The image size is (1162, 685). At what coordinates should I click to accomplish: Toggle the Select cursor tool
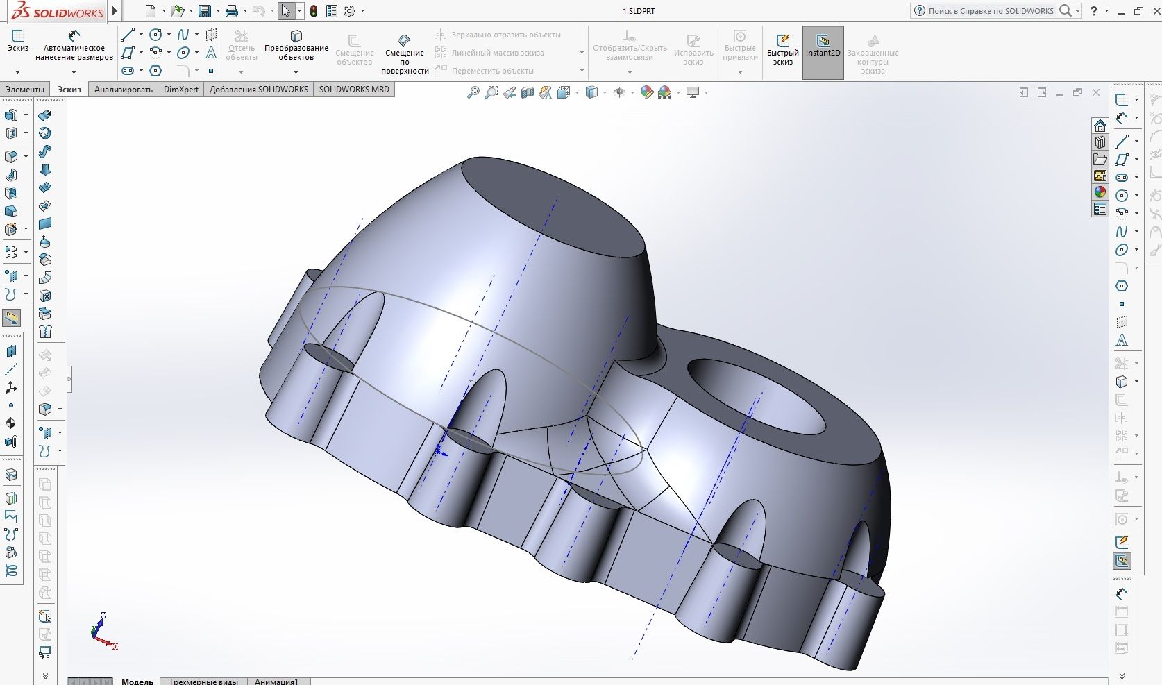tap(286, 11)
